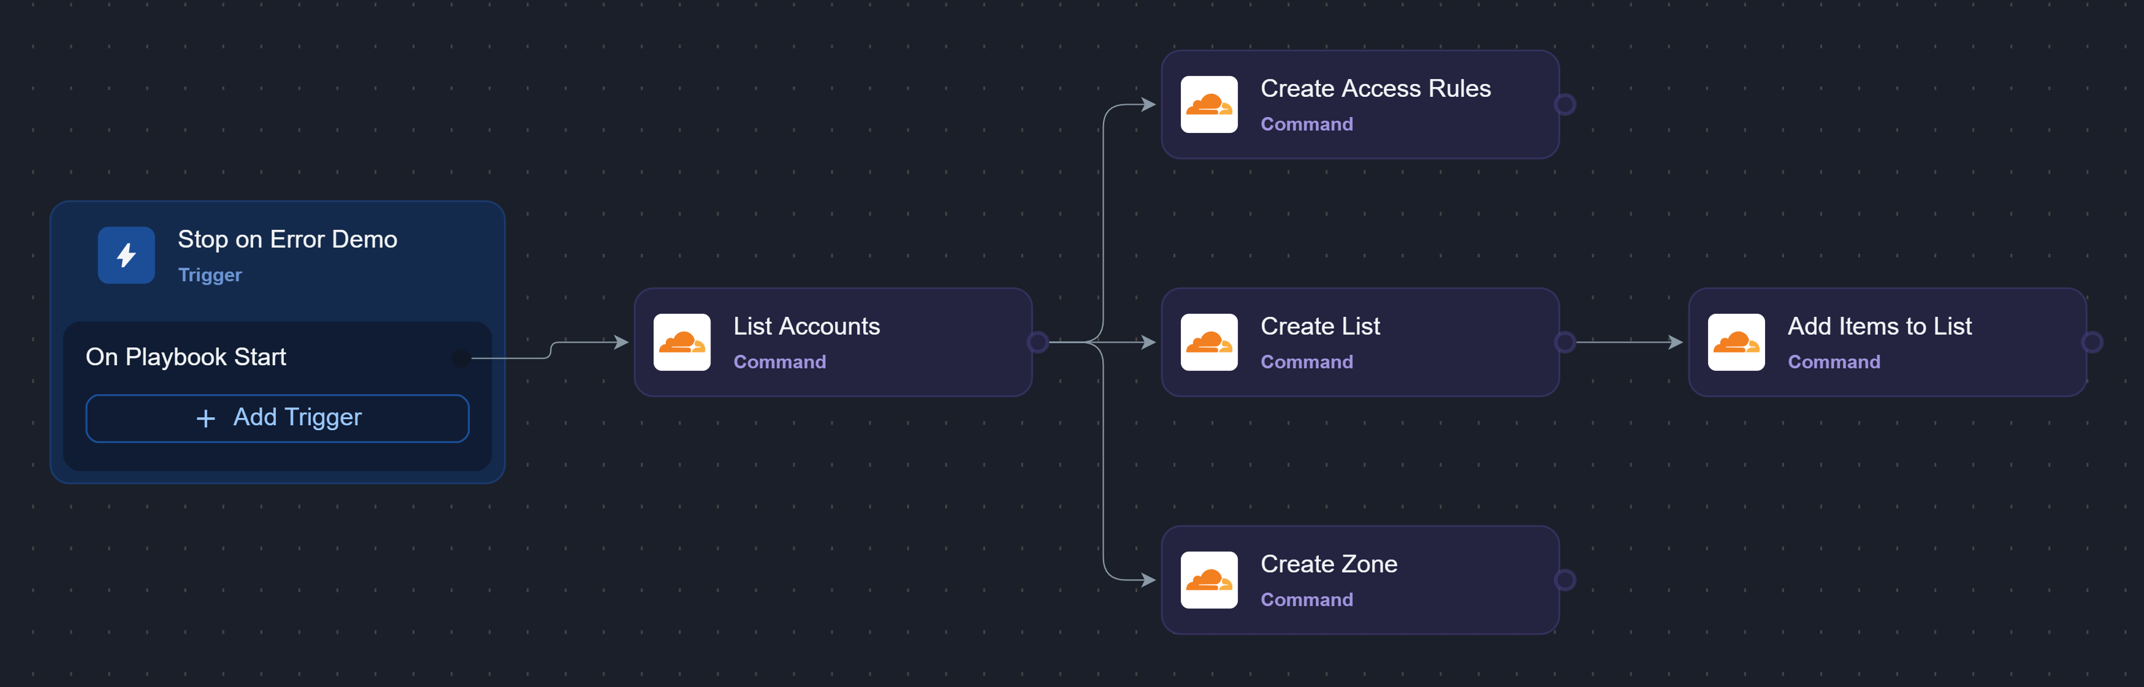Select the Add Items to List title
2144x687 pixels.
(1879, 326)
